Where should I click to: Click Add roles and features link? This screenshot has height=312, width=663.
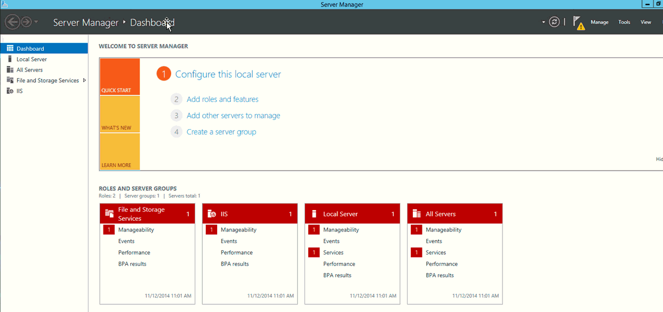222,99
